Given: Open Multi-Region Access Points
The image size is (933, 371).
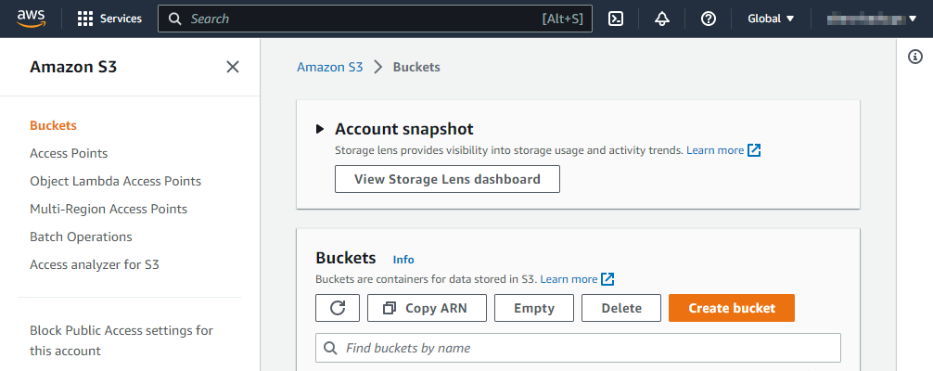Looking at the screenshot, I should coord(109,209).
